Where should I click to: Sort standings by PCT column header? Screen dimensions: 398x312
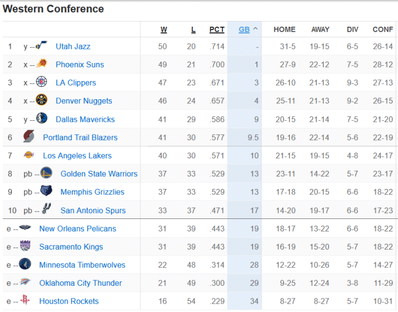[217, 29]
